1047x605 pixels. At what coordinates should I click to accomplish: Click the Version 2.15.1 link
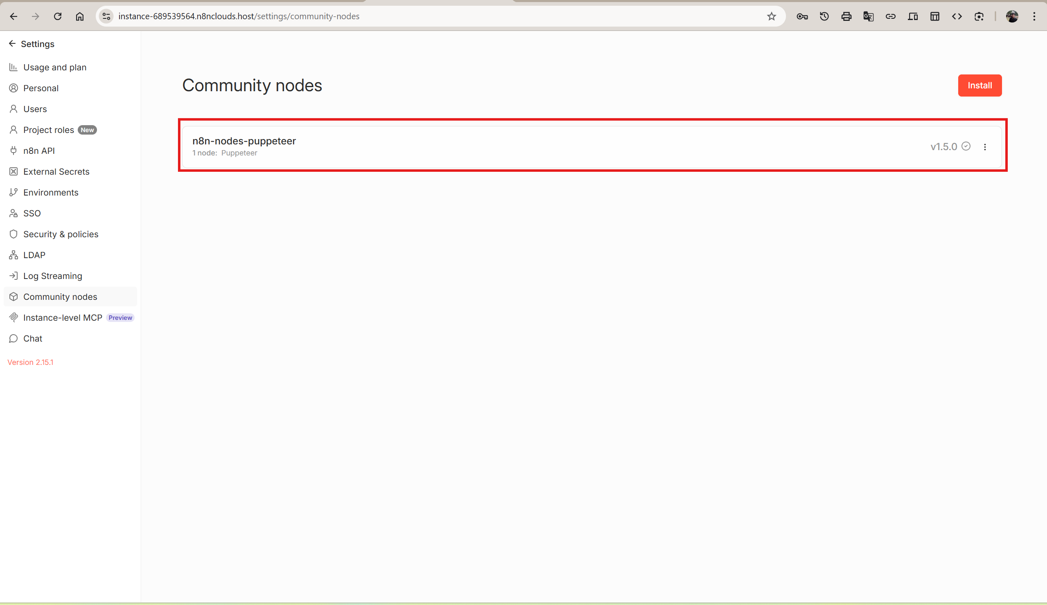pos(30,362)
